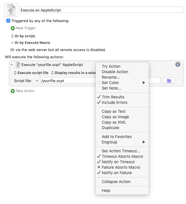
Task: Toggle 'Triggered by any of the following' checkbox
Action: click(8, 21)
